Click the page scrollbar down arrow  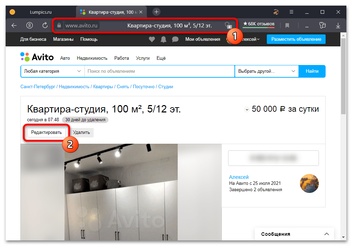343,237
